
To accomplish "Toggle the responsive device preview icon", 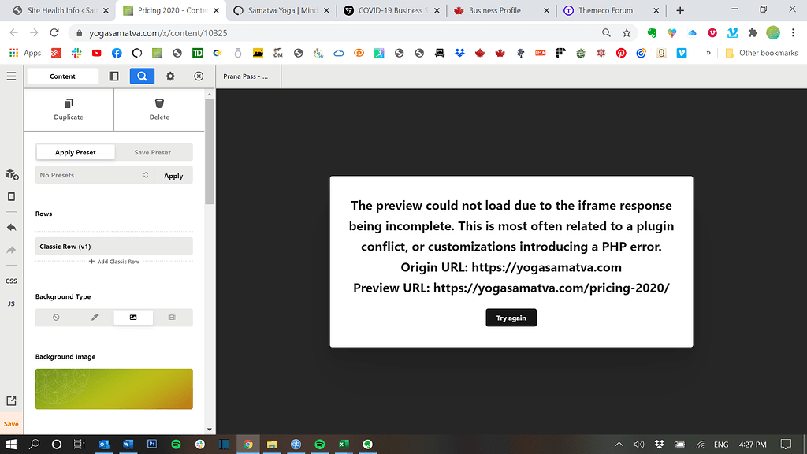I will [11, 197].
